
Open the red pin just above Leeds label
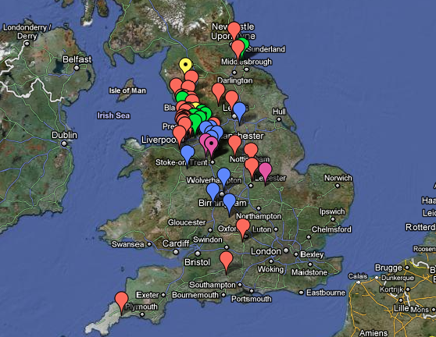coord(231,99)
